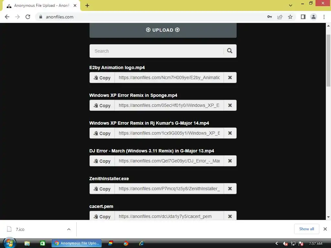Viewport: 331px width, 248px height.
Task: Focus the Search input field
Action: point(156,51)
